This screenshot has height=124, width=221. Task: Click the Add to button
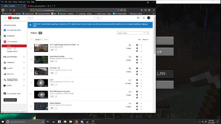pyautogui.click(x=46, y=40)
